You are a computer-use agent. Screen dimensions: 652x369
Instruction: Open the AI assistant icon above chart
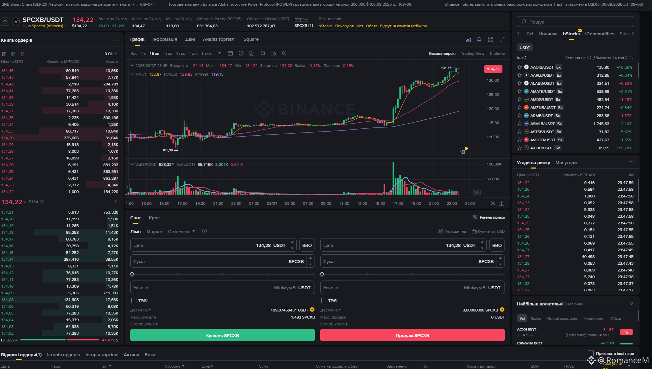point(468,40)
